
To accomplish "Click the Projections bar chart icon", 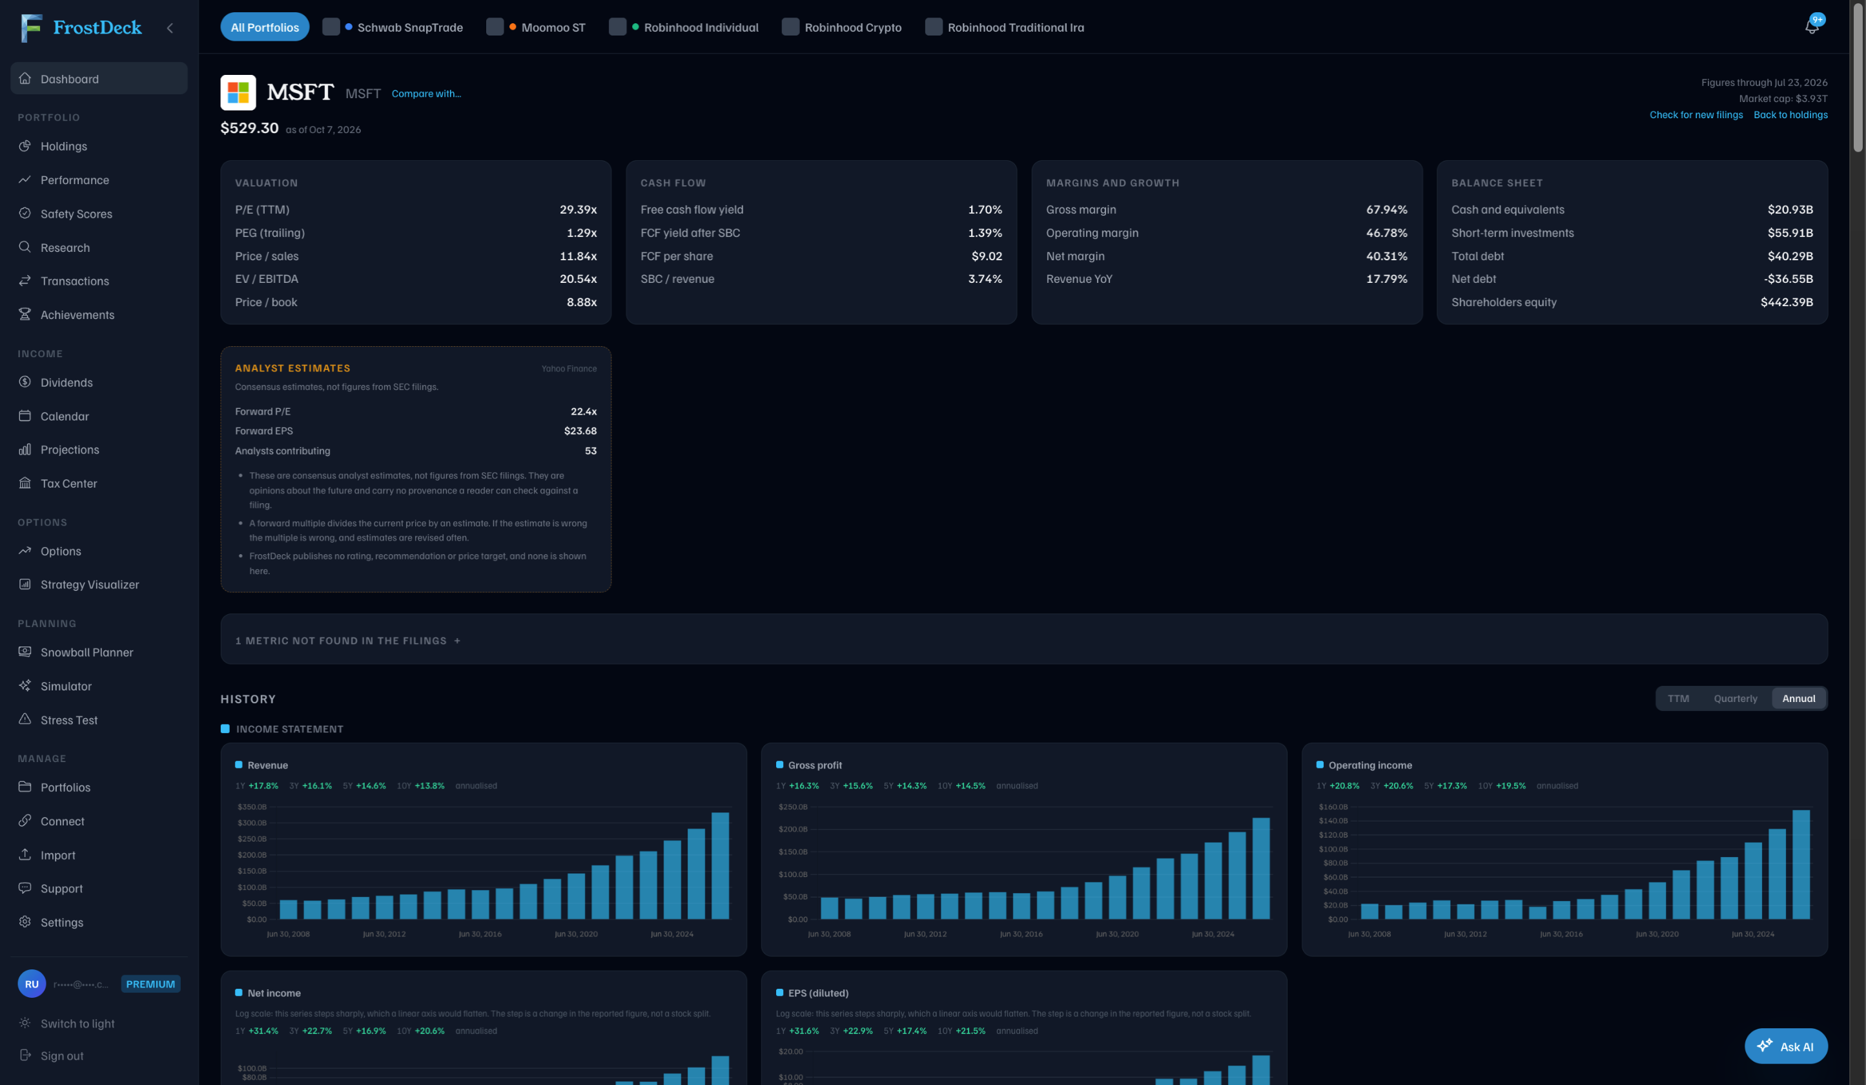I will tap(25, 449).
